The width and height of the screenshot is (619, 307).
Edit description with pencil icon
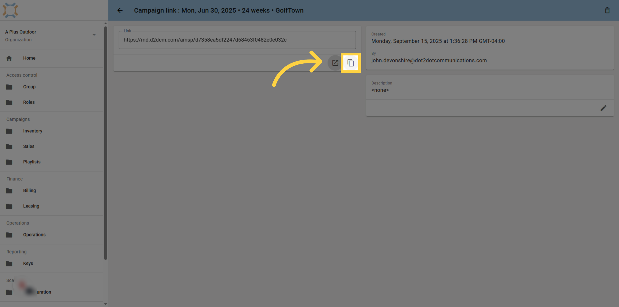[x=603, y=108]
